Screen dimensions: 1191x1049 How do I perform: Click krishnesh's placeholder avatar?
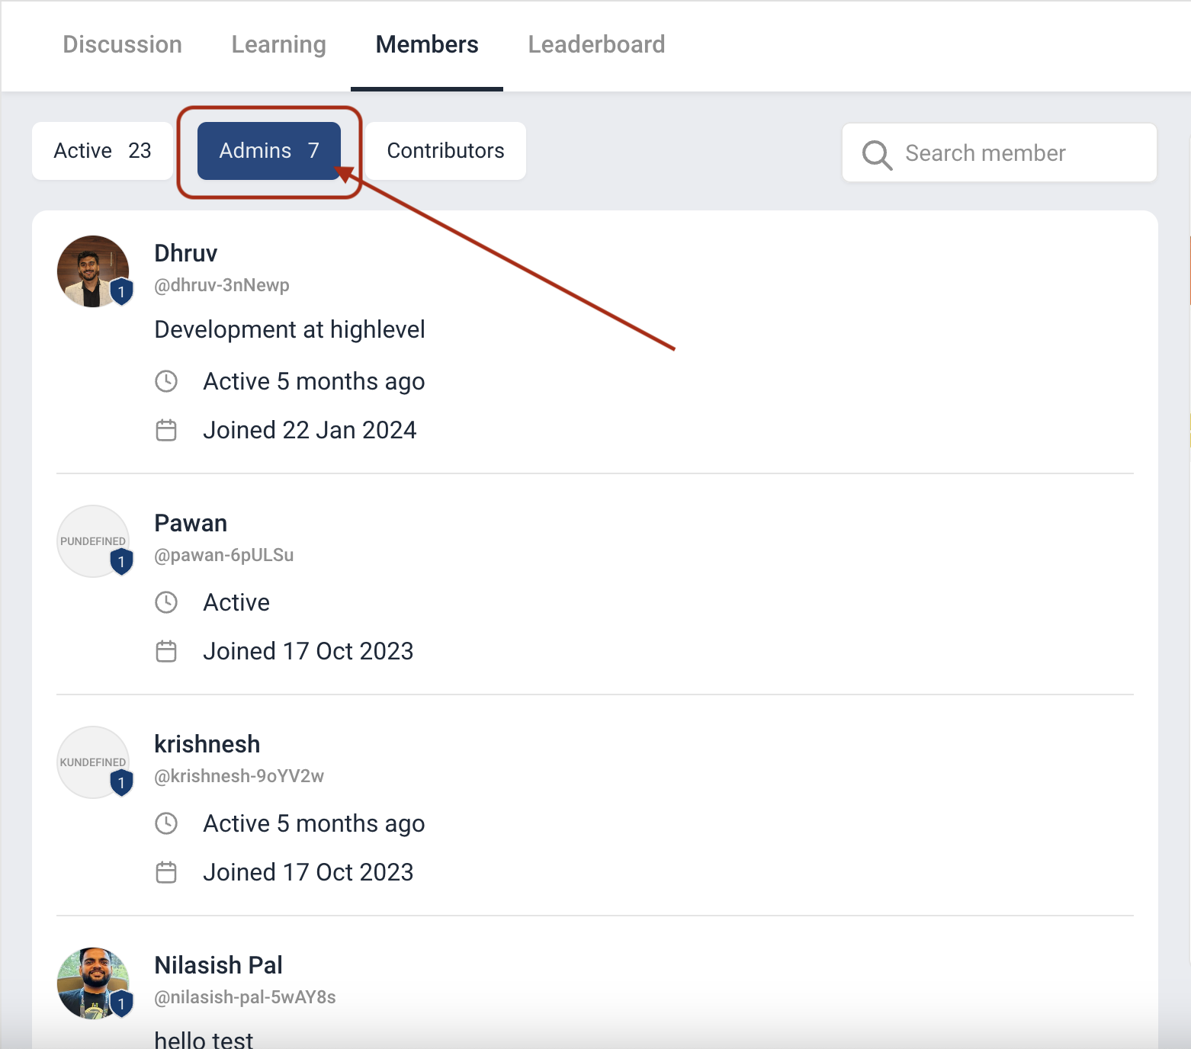pos(93,762)
